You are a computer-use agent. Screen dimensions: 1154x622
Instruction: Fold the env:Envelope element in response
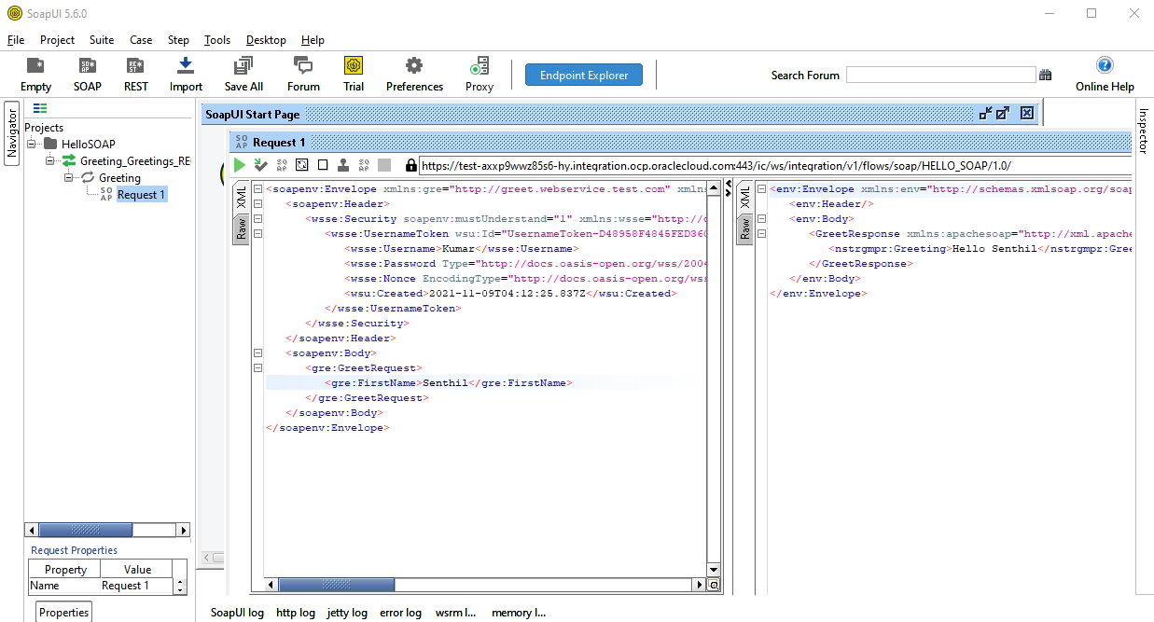pos(761,189)
